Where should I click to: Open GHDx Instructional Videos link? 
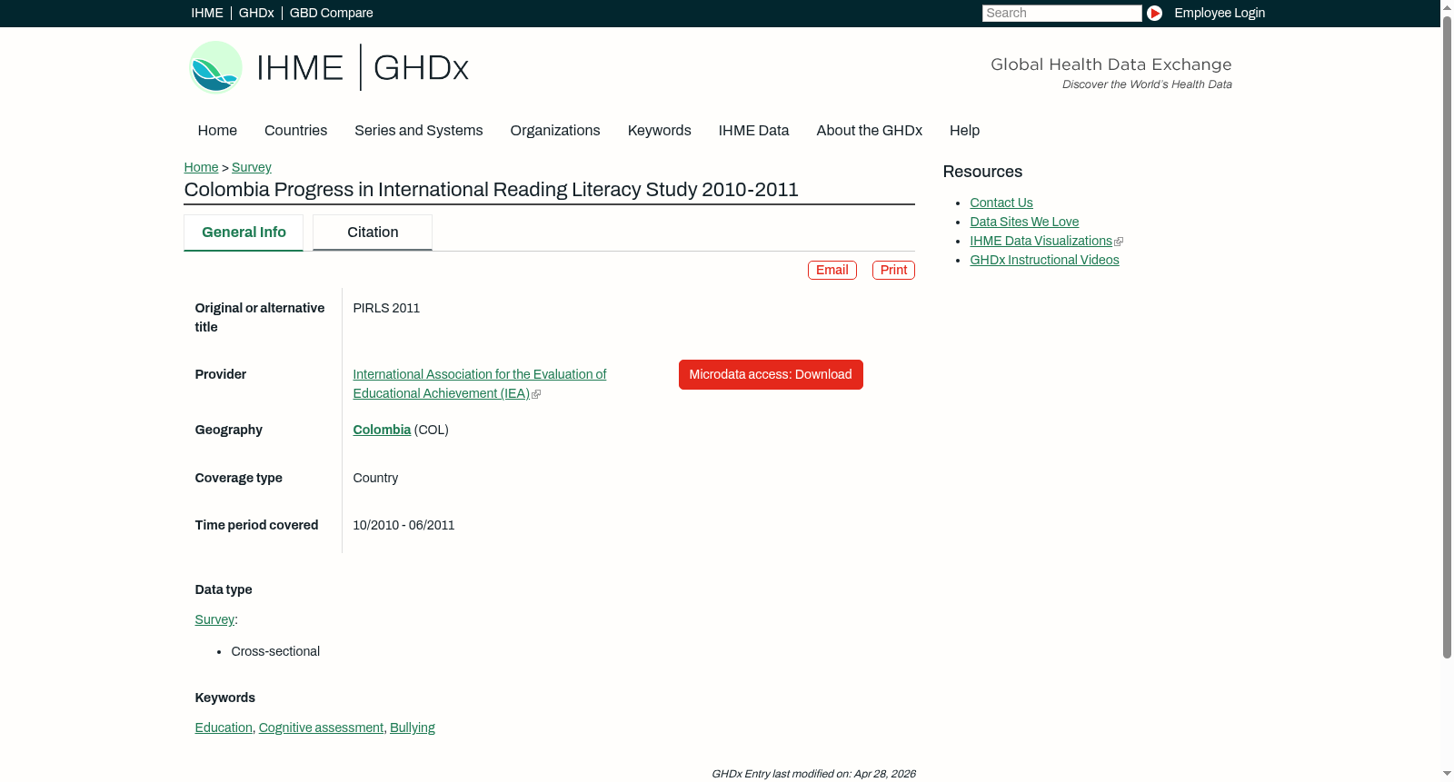coord(1044,260)
